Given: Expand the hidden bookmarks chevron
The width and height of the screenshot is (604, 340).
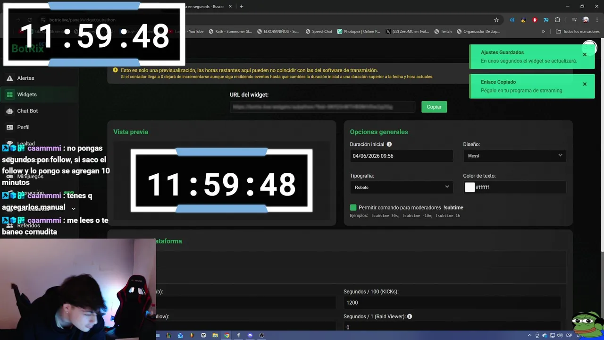Looking at the screenshot, I should [x=543, y=32].
